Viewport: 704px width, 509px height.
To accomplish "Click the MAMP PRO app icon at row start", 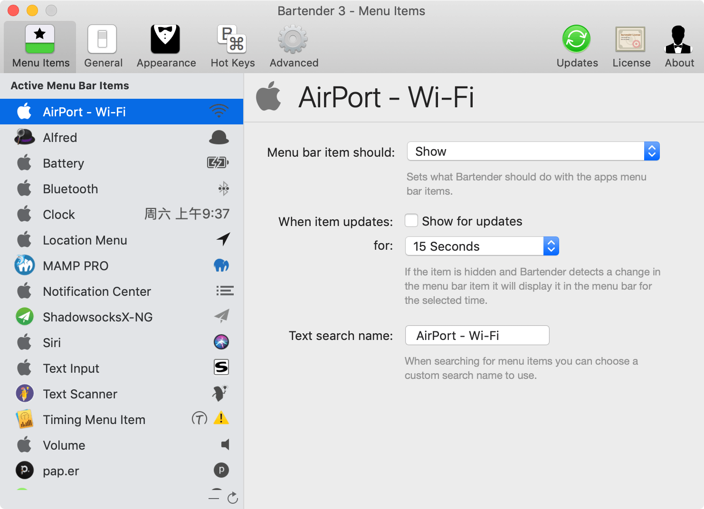I will (x=25, y=265).
